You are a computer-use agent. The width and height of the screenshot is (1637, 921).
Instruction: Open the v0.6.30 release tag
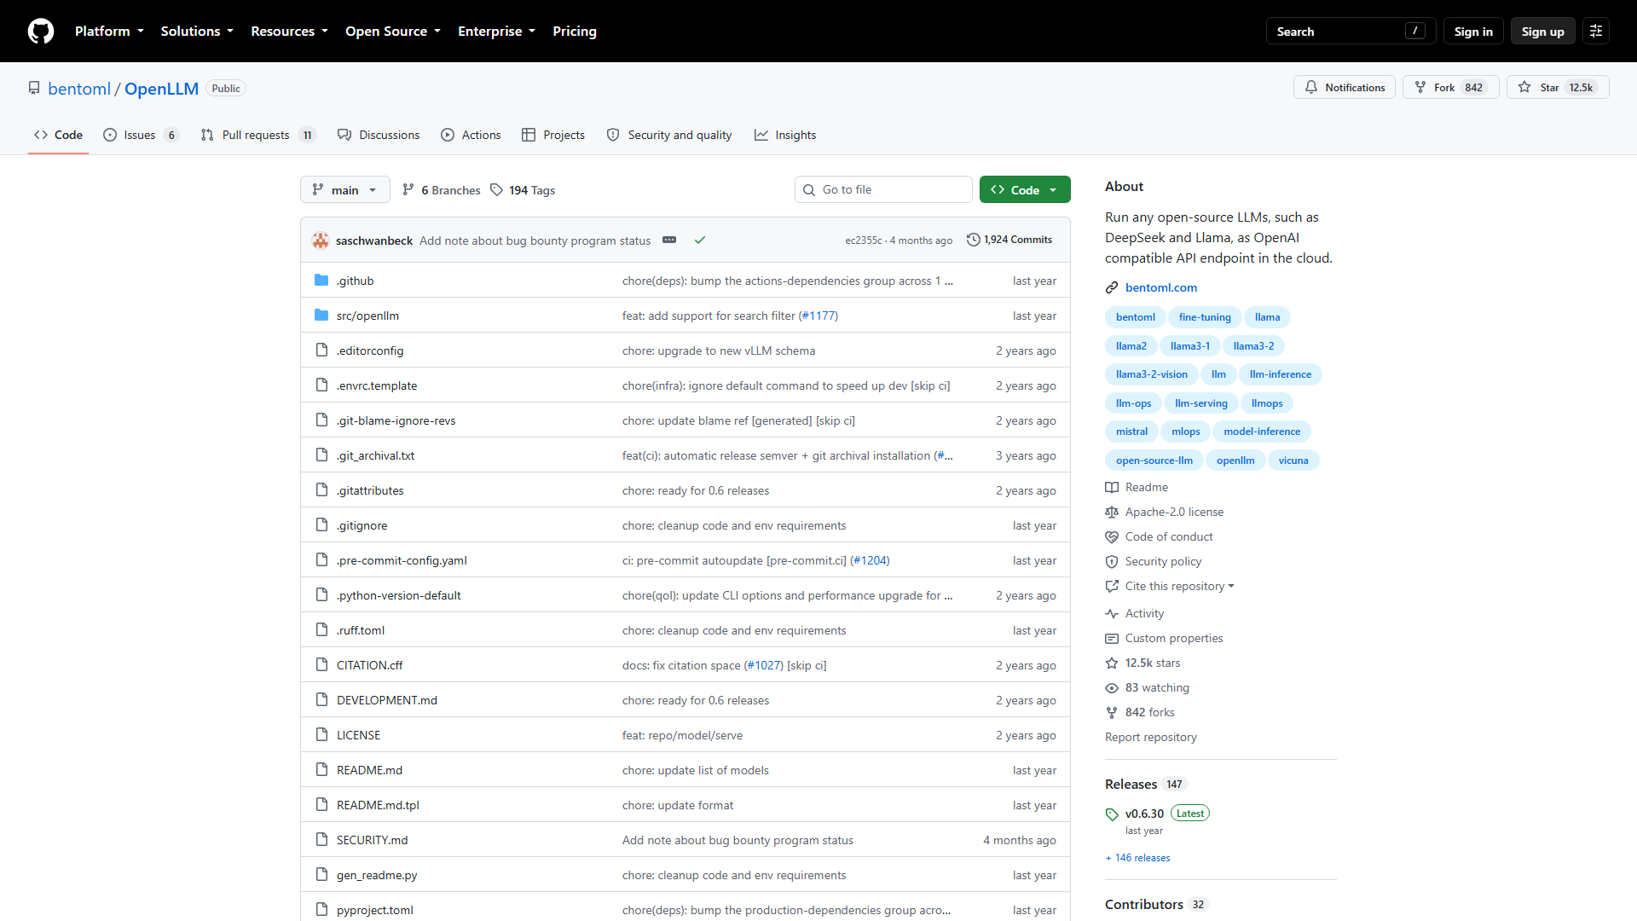(1144, 814)
